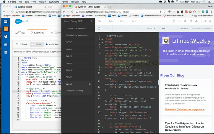
Task: Open the T-Online.de Previews article title
Action: pyautogui.click(x=181, y=87)
